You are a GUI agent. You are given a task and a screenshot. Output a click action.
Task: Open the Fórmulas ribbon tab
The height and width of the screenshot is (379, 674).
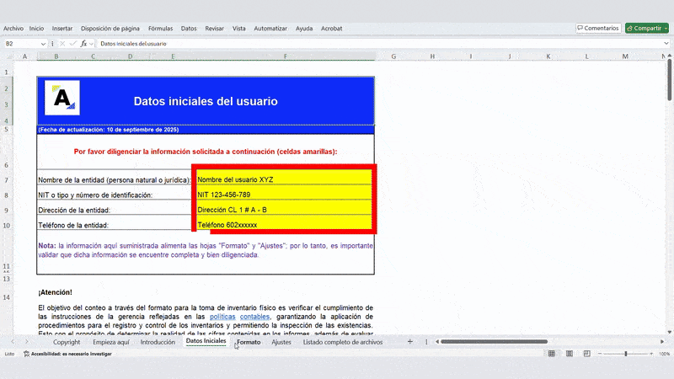[160, 28]
